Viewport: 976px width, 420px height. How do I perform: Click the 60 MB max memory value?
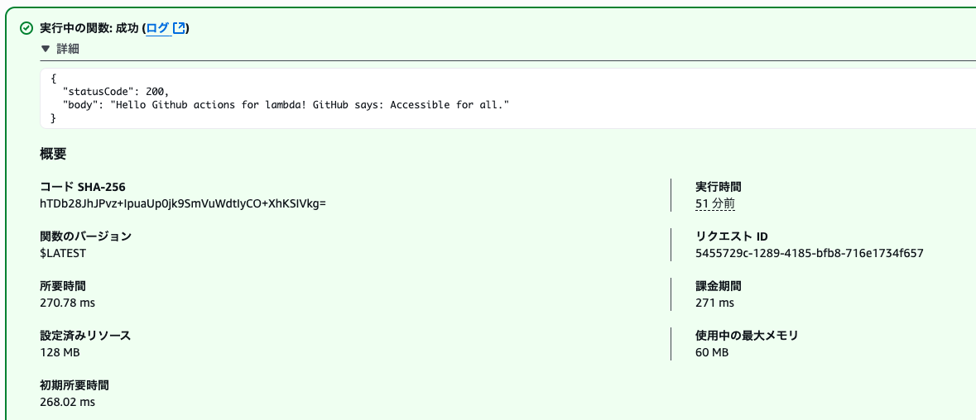click(x=711, y=352)
